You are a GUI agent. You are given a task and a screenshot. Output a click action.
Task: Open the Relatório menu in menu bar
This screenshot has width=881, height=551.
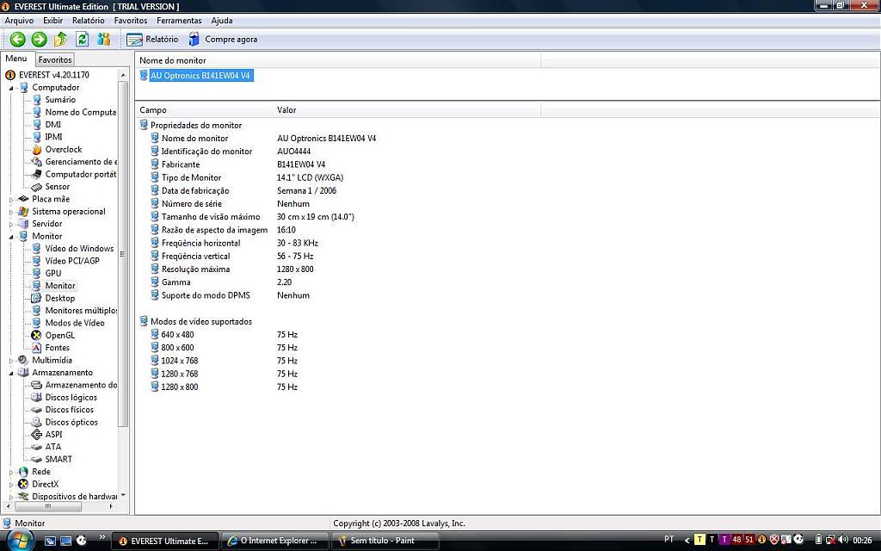(89, 21)
